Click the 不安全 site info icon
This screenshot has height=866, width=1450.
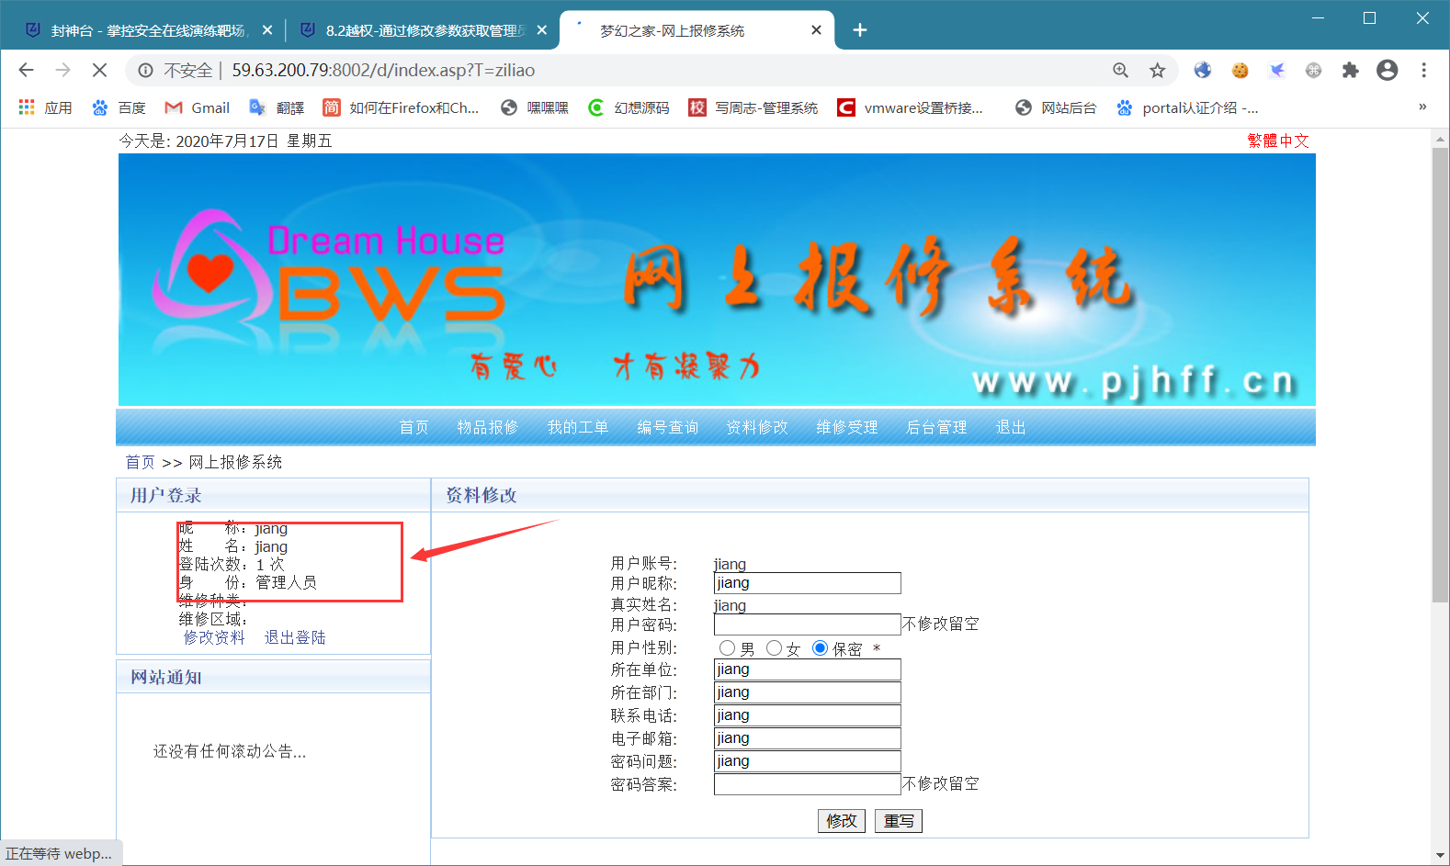tap(145, 70)
